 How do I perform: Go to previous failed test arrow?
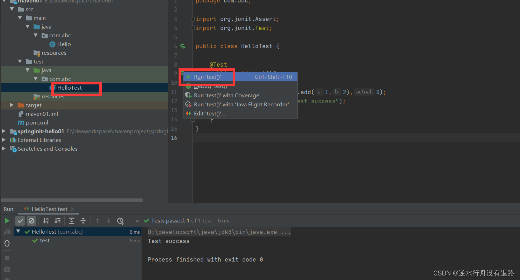pyautogui.click(x=97, y=221)
